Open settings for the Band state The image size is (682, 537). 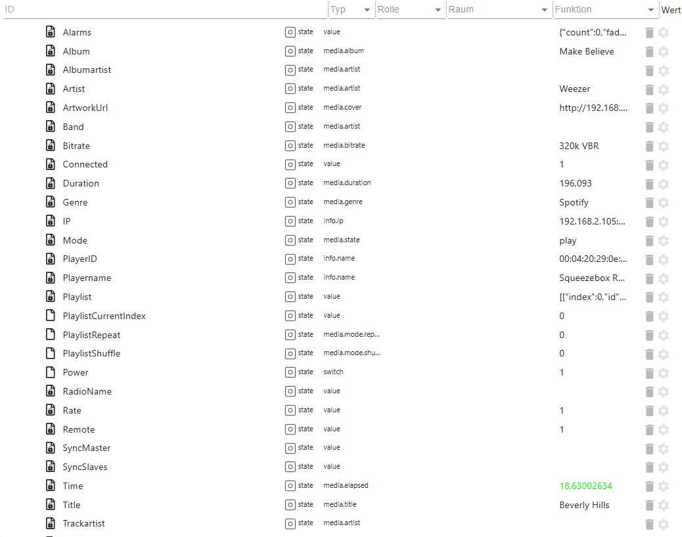(x=664, y=127)
